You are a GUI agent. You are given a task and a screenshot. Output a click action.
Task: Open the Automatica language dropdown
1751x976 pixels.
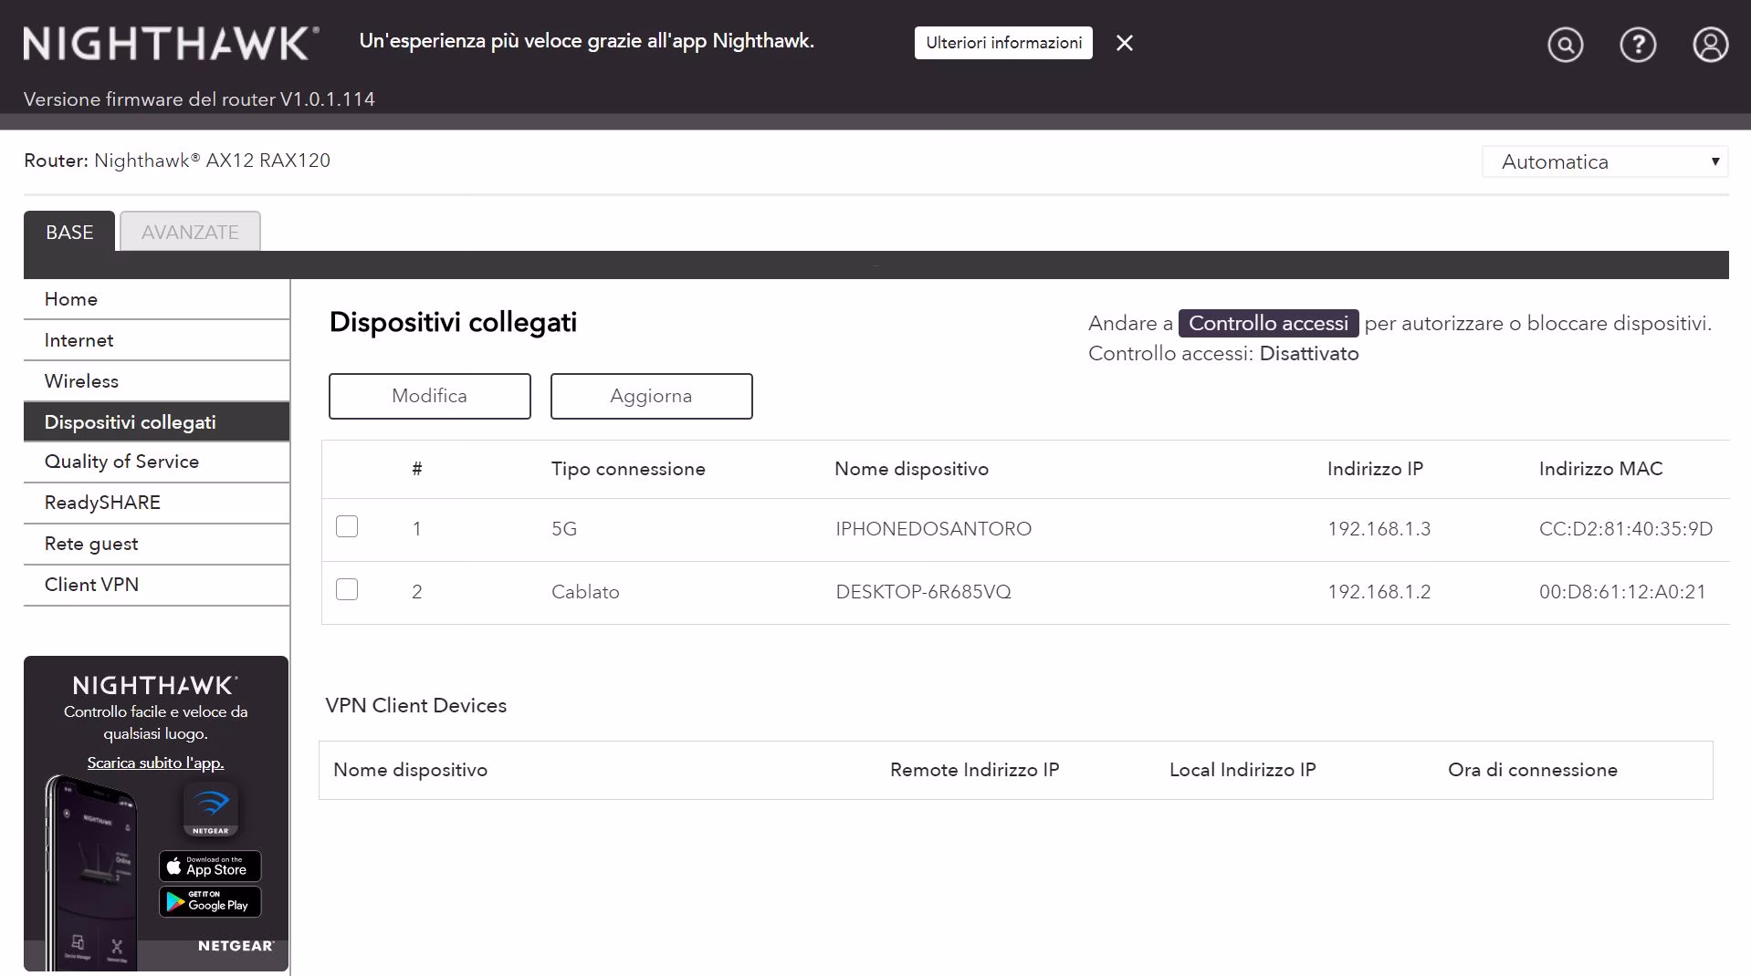click(x=1605, y=161)
